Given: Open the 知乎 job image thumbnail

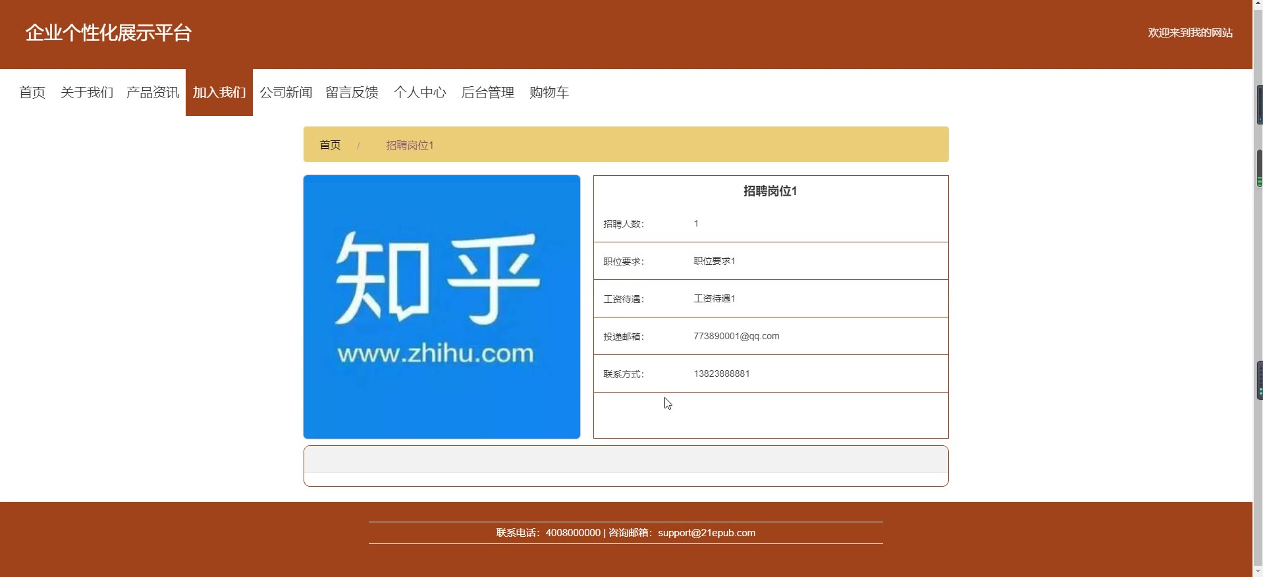Looking at the screenshot, I should pyautogui.click(x=442, y=307).
